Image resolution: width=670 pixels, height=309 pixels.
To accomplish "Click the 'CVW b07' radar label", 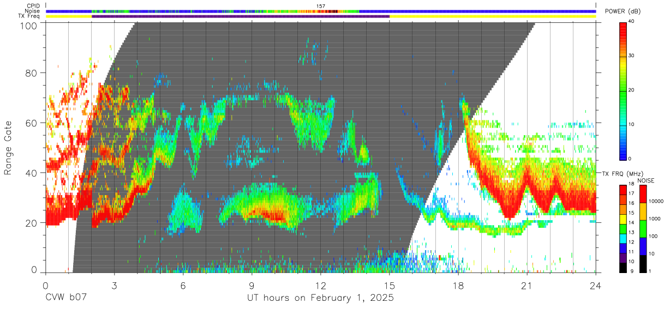I will point(65,298).
